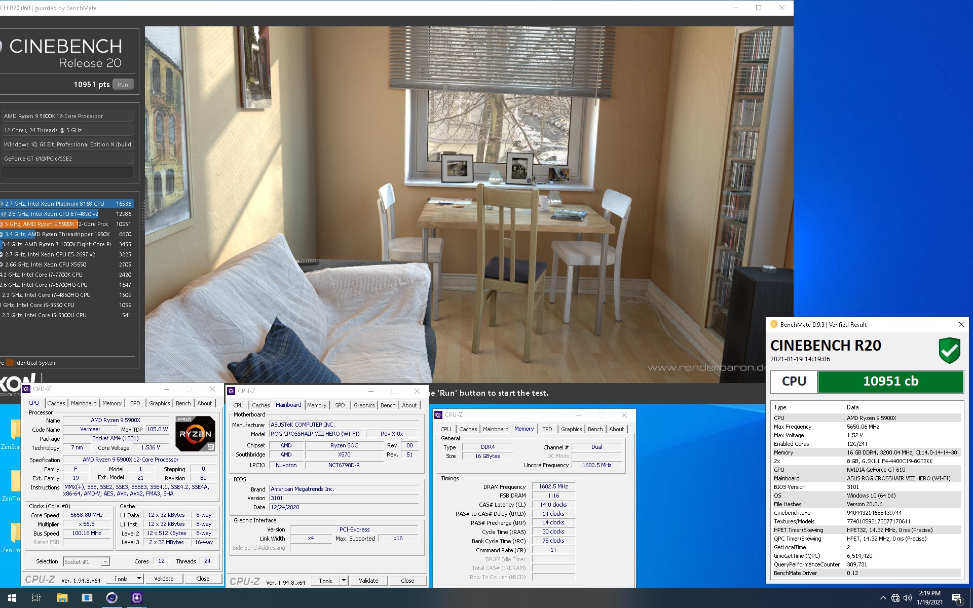Close the BenchMate Verified Result window

[x=961, y=324]
